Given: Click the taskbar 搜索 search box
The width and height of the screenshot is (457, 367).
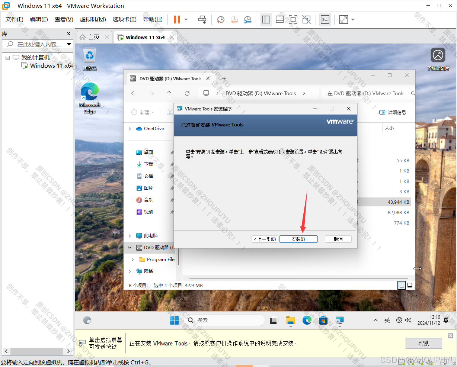Looking at the screenshot, I should [224, 320].
